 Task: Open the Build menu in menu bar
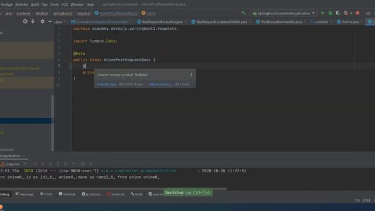click(35, 5)
